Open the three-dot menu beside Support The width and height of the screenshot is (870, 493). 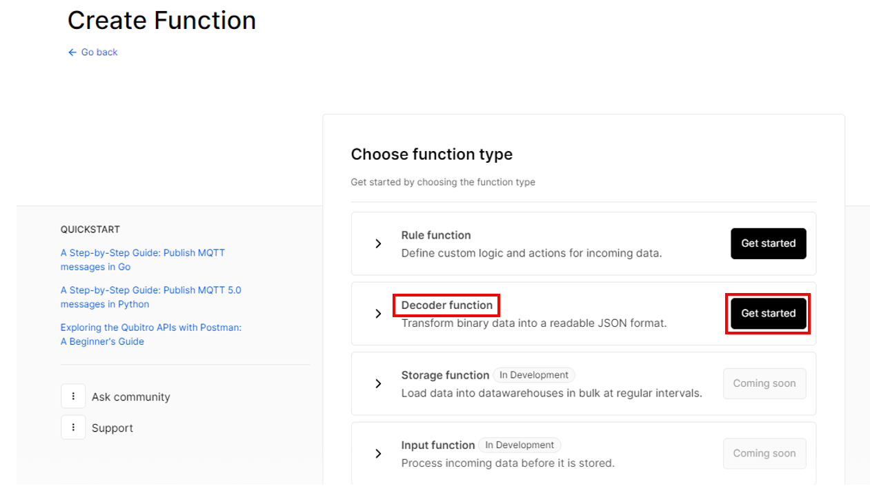pyautogui.click(x=73, y=427)
